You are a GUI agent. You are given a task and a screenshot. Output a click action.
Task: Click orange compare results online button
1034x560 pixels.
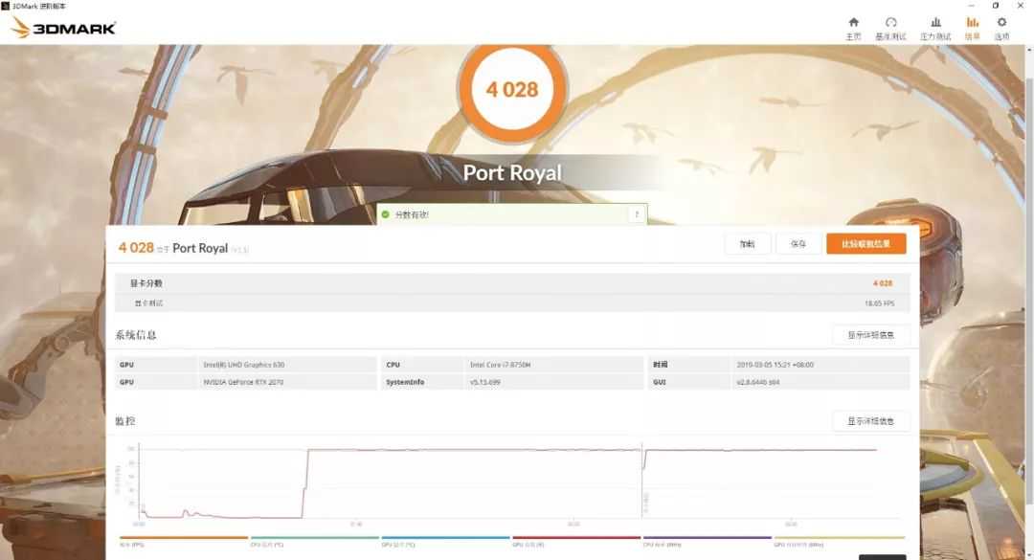[x=865, y=244]
